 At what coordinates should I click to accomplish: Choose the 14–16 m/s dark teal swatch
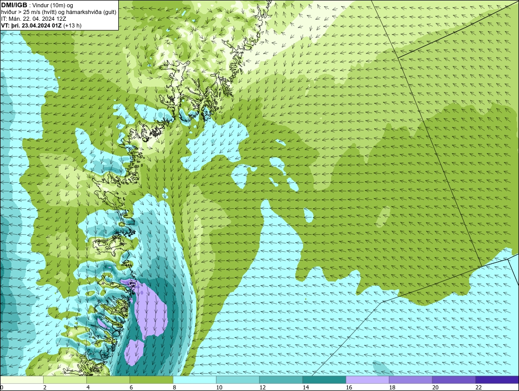tap(324, 380)
